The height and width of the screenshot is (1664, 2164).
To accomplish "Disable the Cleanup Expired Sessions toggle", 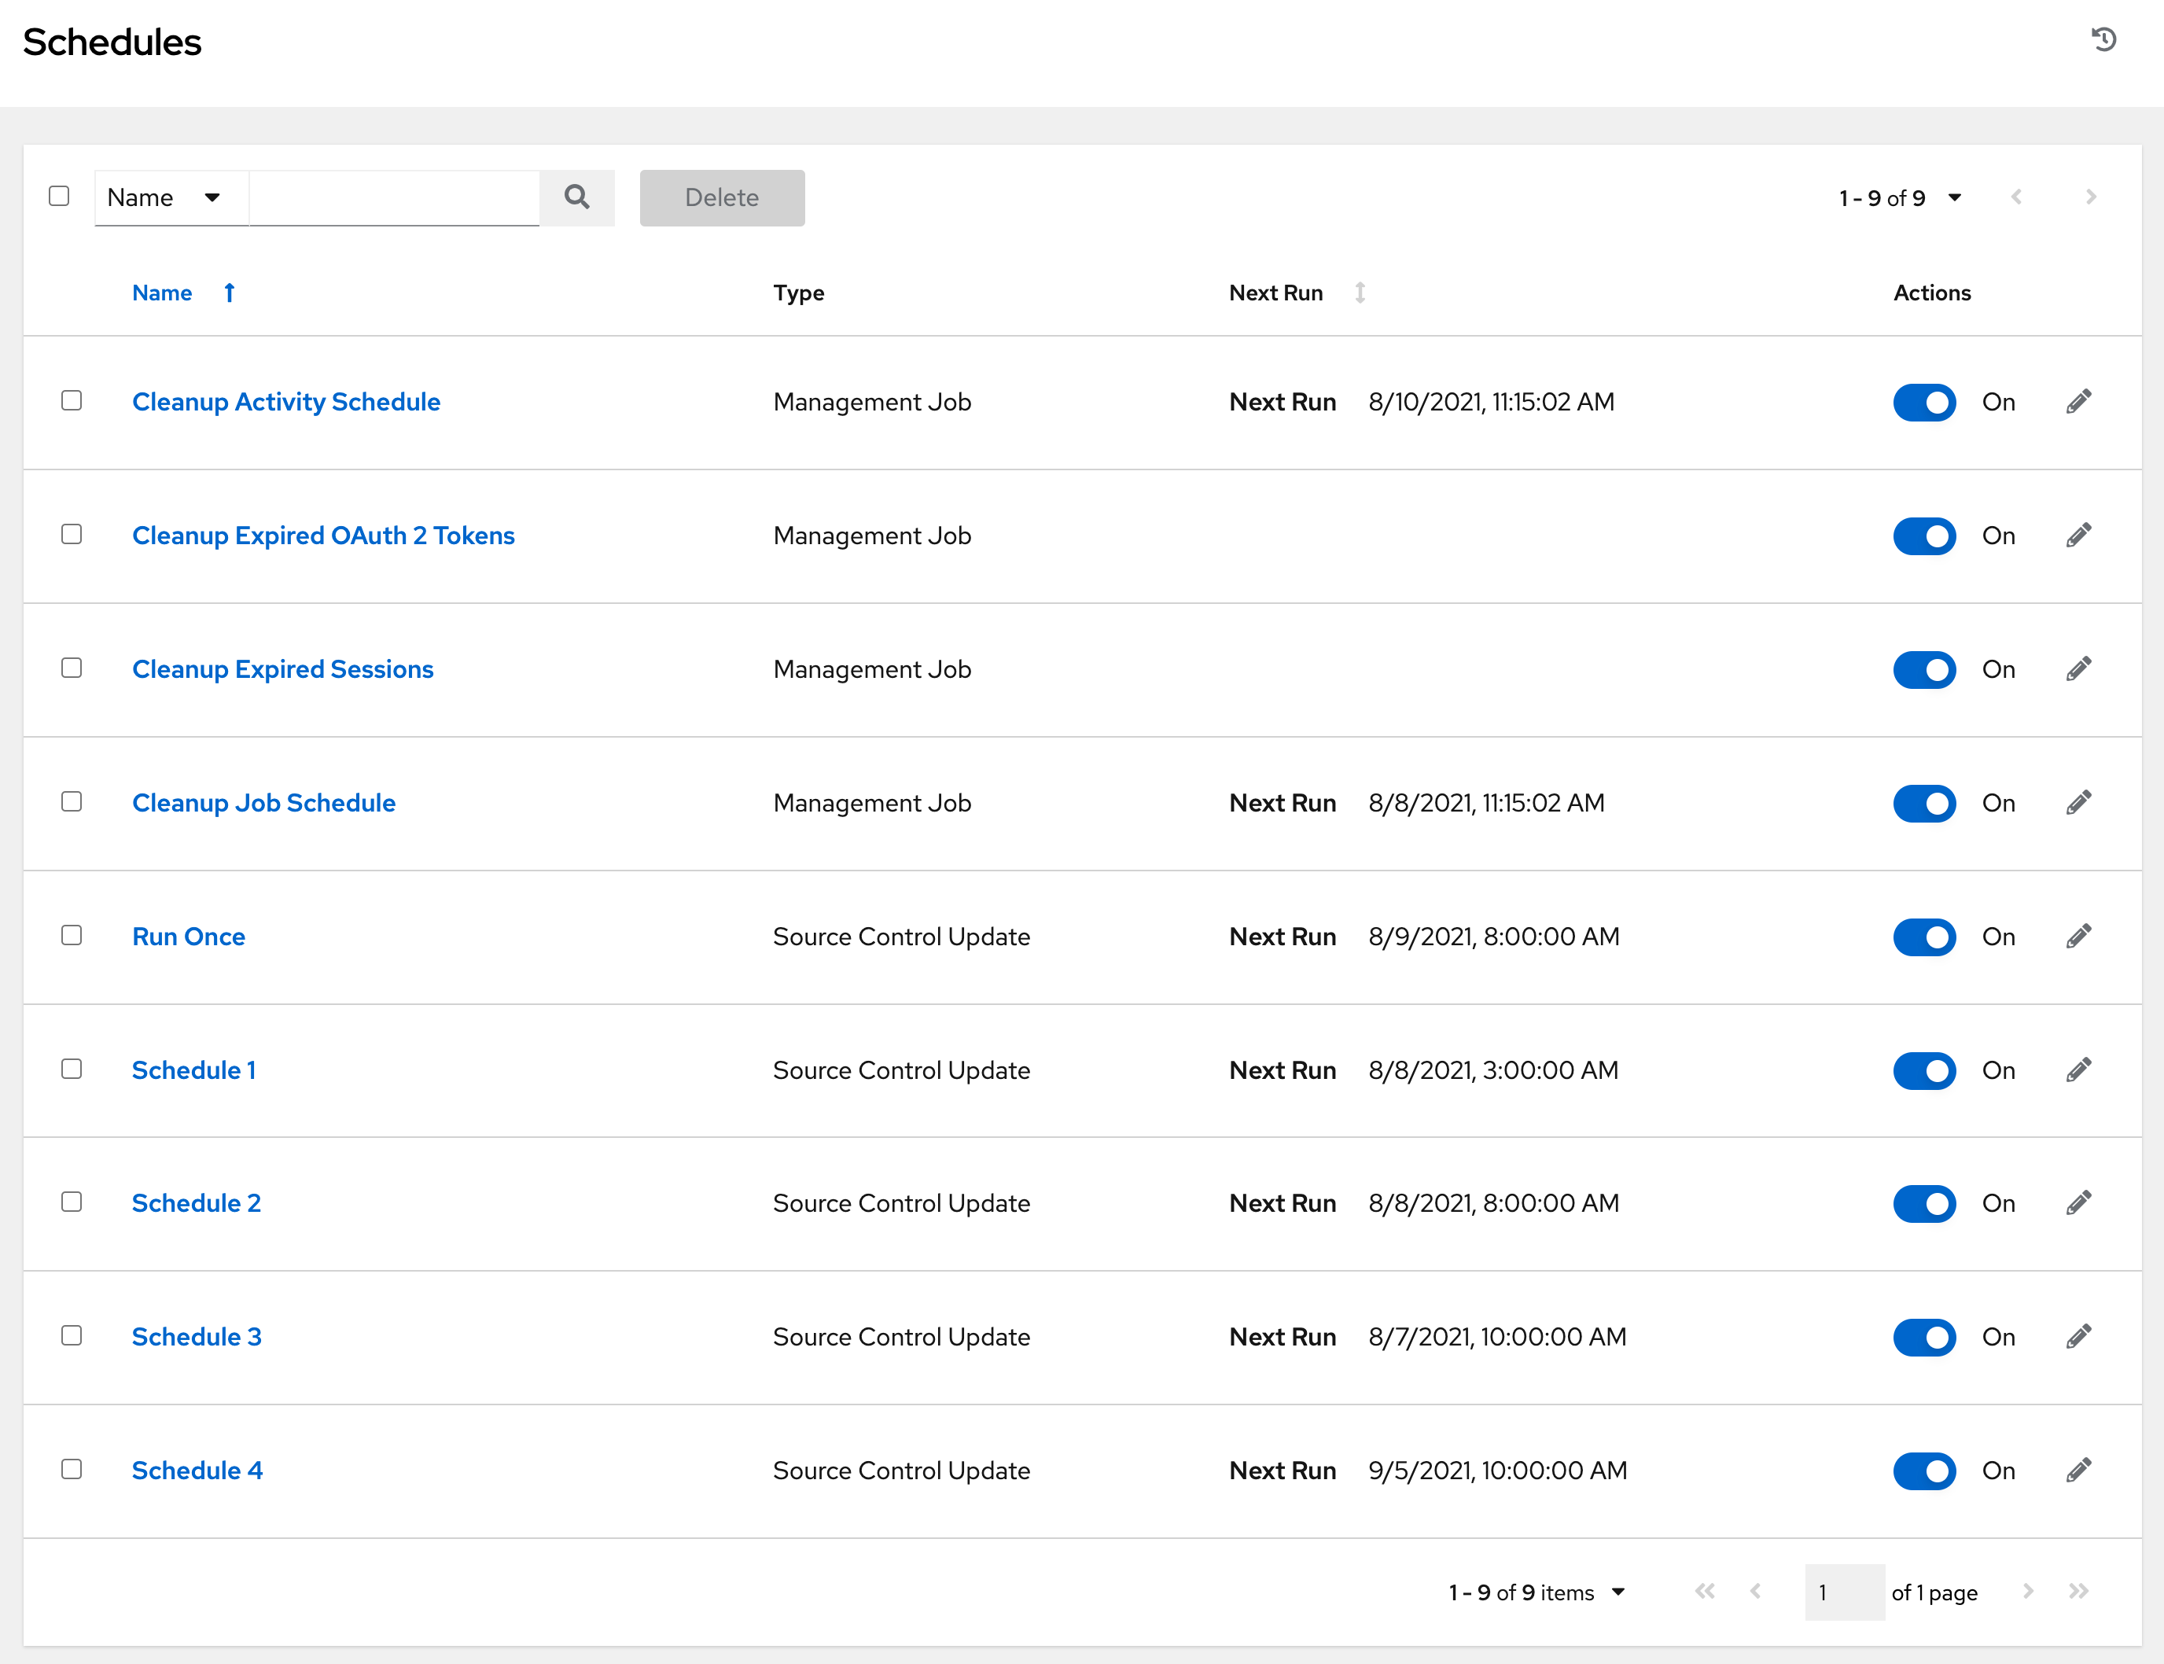I will (1923, 669).
